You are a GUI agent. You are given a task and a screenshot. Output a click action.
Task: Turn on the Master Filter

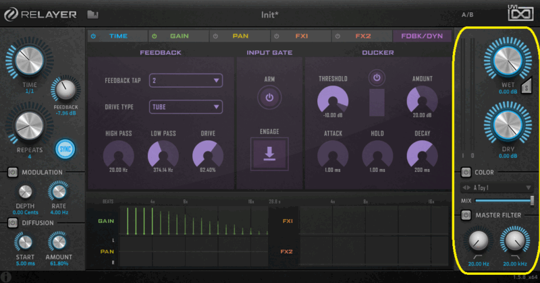click(466, 215)
